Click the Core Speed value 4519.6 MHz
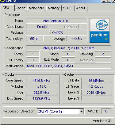This screenshot has width=115, height=125. (41, 81)
